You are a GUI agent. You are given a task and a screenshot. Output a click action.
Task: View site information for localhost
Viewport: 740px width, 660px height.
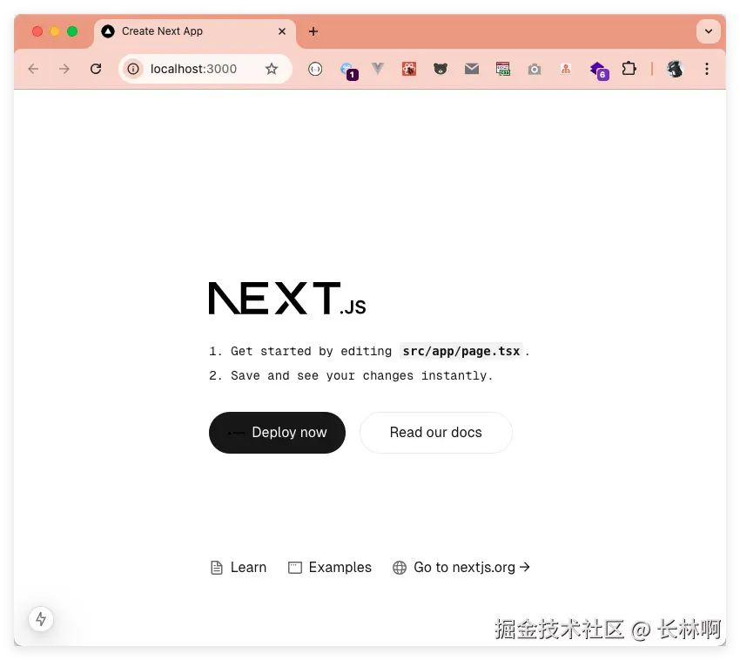point(133,69)
